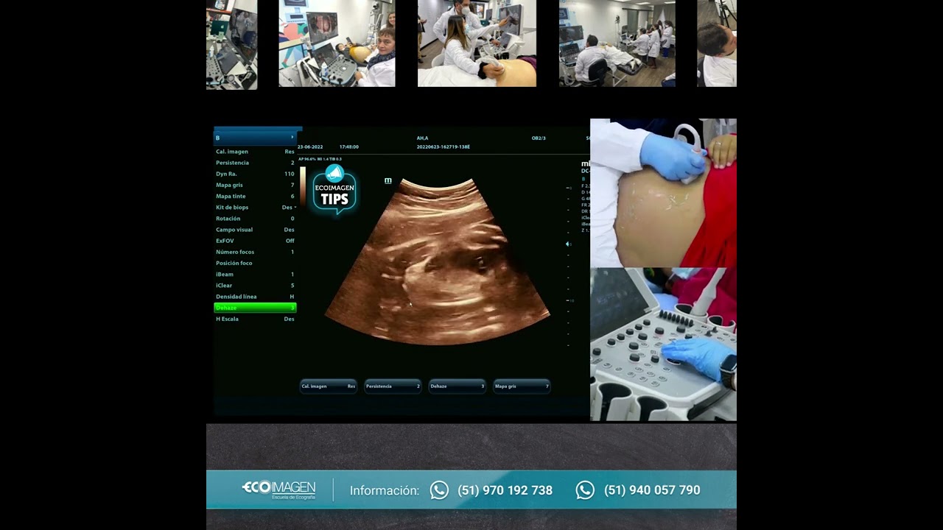Click the bottom Dehaze 3 button
Viewport: 943px width, 530px height.
[458, 386]
